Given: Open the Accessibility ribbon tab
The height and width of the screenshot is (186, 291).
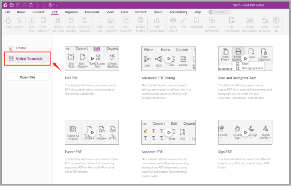Looking at the screenshot, I should click(179, 12).
